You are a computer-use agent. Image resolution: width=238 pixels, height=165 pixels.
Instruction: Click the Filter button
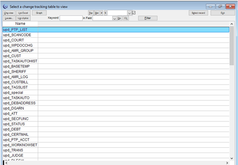148,18
